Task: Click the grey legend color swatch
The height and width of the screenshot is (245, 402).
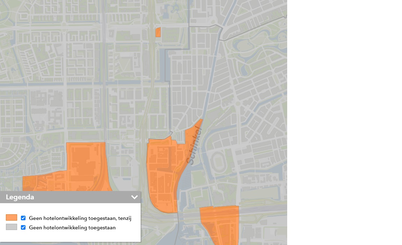Action: tap(12, 227)
